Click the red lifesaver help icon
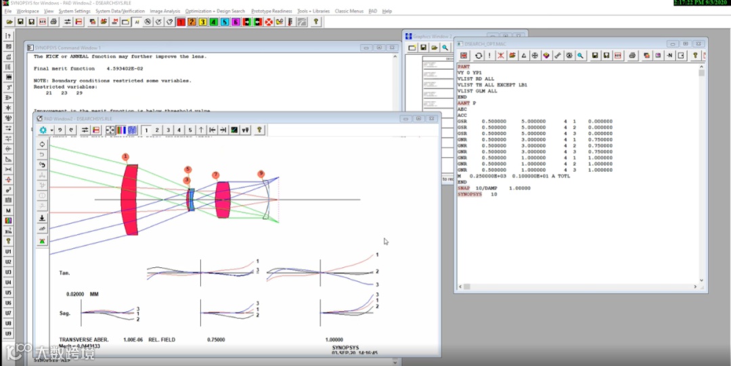Viewport: 731px width, 366px height. (269, 22)
